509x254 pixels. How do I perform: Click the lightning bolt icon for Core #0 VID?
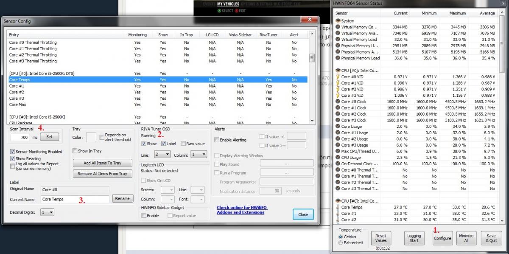click(x=338, y=76)
